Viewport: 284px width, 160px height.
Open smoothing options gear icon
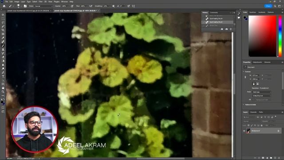(114, 6)
